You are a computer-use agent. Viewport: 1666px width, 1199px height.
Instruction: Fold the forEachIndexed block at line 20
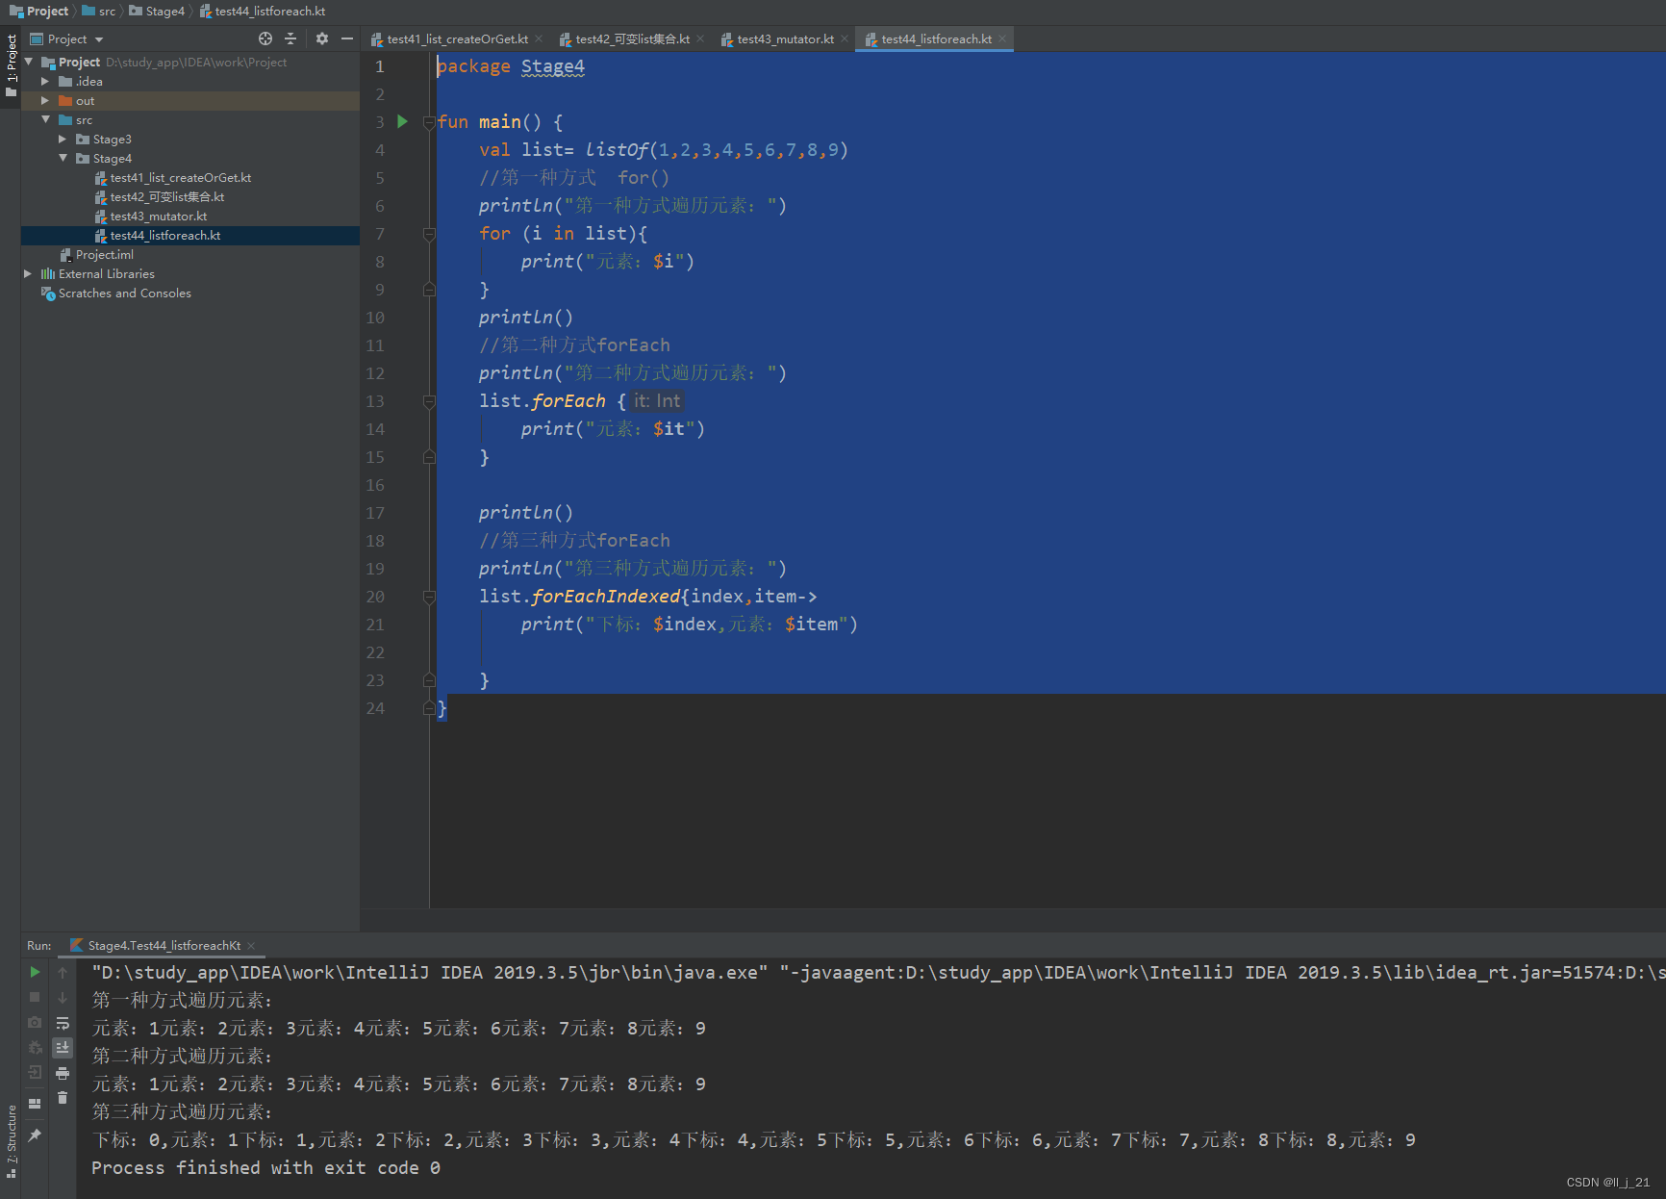click(x=429, y=597)
